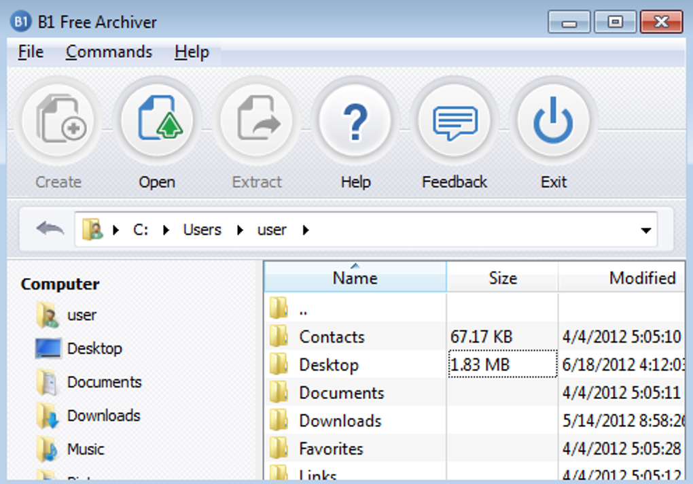Open the Help menu in menu bar
Image resolution: width=693 pixels, height=484 pixels.
tap(192, 52)
